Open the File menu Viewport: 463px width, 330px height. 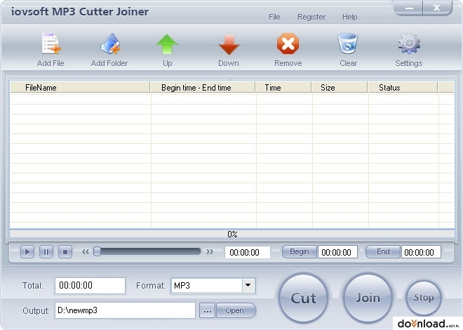pos(274,17)
